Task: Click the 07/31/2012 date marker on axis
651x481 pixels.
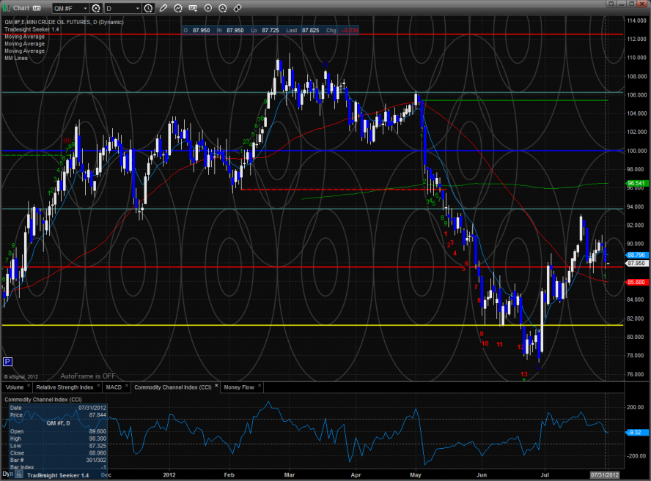Action: click(x=605, y=476)
